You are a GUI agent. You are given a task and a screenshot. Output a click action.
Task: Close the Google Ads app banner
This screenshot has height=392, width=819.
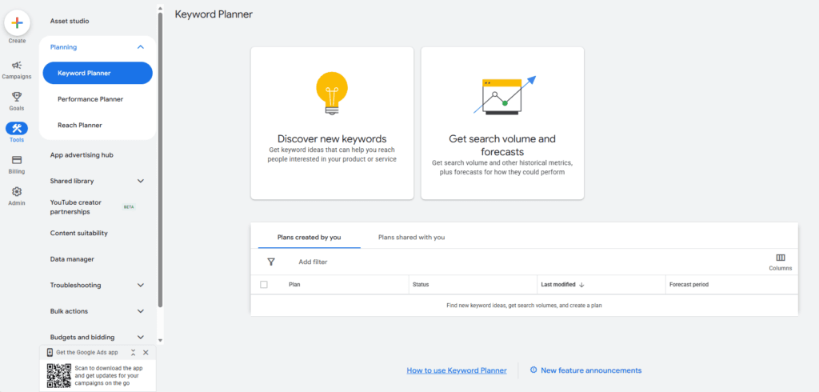146,352
